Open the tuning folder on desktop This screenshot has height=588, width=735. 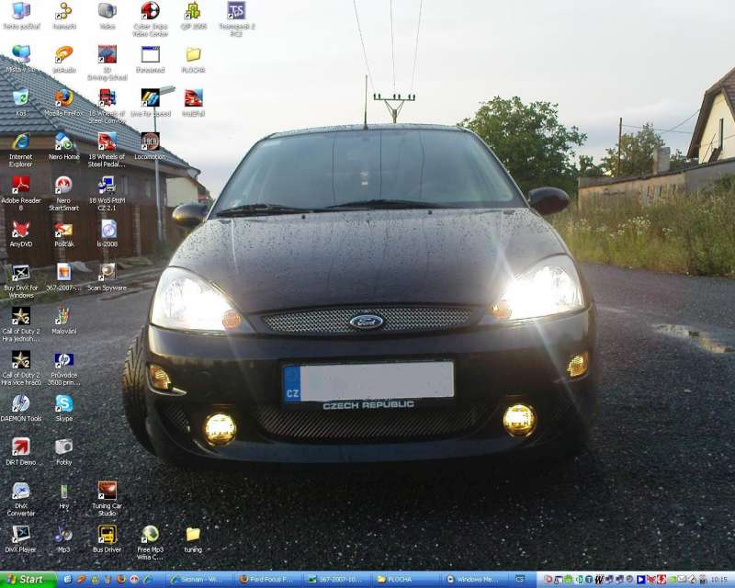[193, 534]
